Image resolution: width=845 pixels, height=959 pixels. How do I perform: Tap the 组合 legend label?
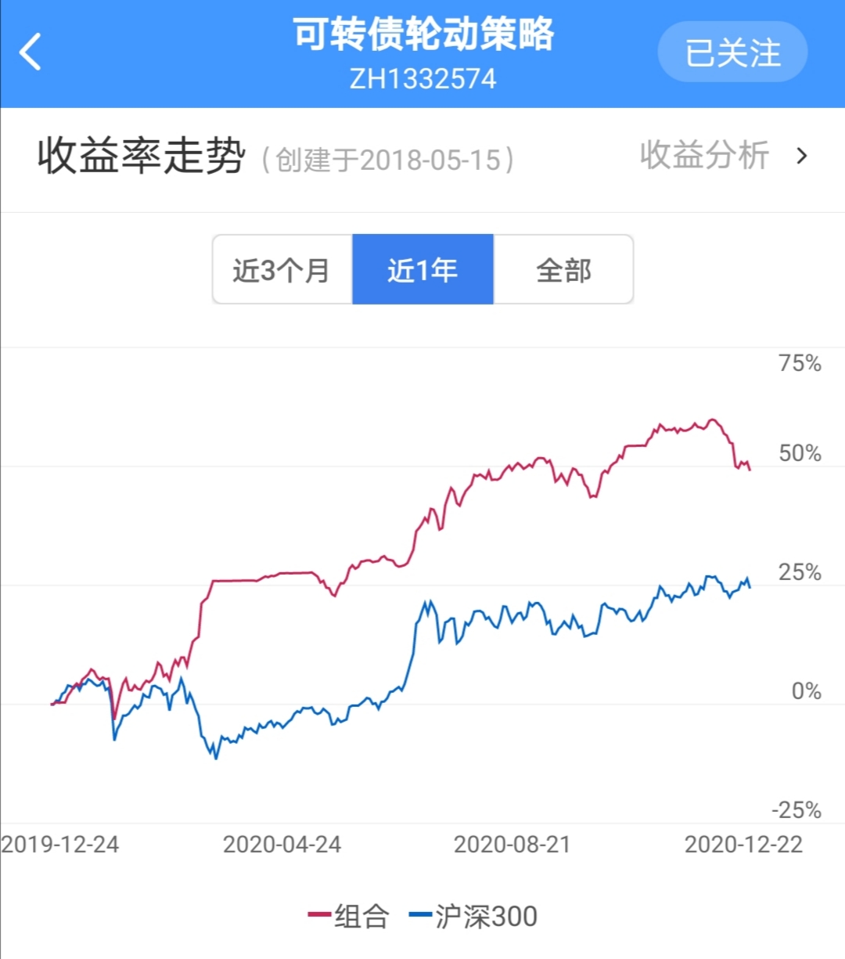tap(361, 916)
